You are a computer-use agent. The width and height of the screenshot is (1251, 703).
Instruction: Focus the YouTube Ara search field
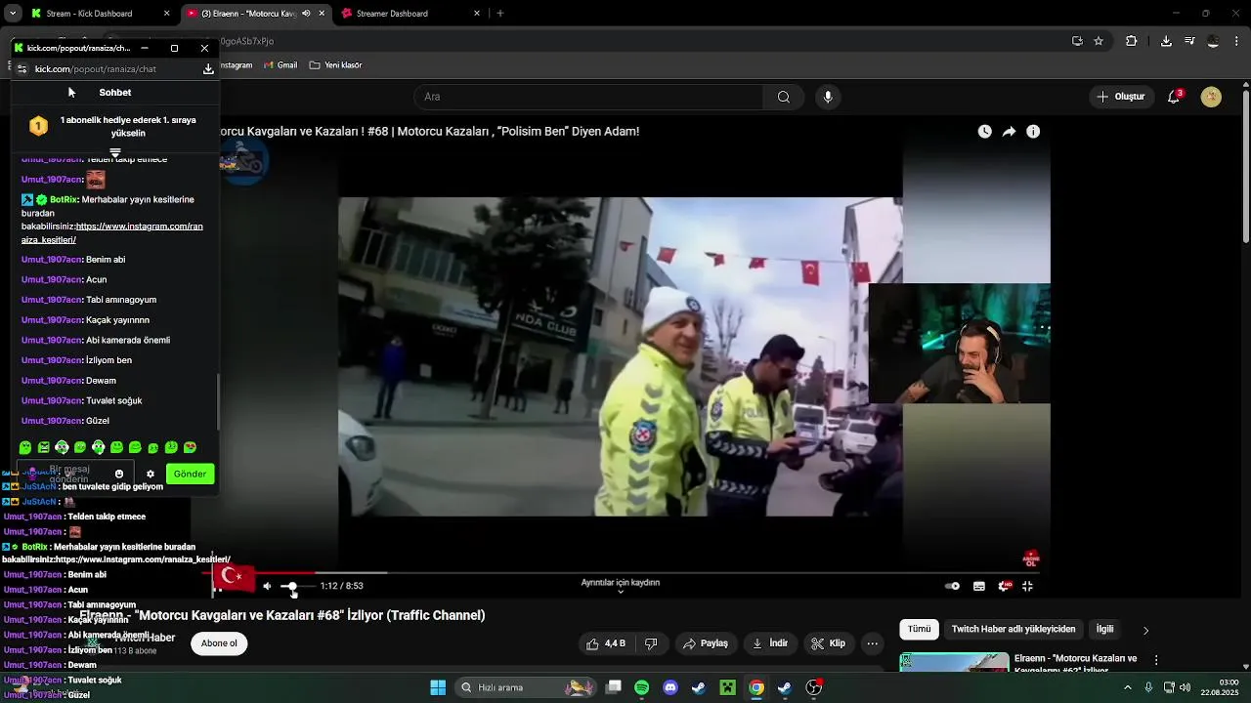[x=589, y=97]
